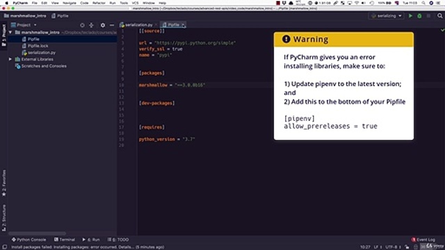Expand External Libraries node
The image size is (445, 250).
(x=10, y=59)
